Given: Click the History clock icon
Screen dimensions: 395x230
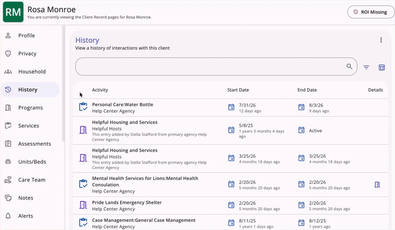Looking at the screenshot, I should [8, 89].
